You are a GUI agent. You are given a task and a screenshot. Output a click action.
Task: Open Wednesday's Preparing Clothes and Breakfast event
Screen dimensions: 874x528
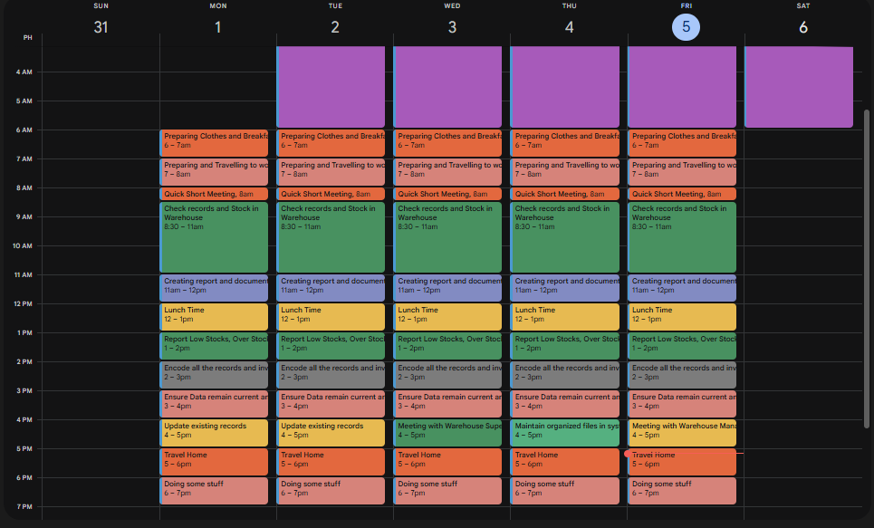point(448,143)
